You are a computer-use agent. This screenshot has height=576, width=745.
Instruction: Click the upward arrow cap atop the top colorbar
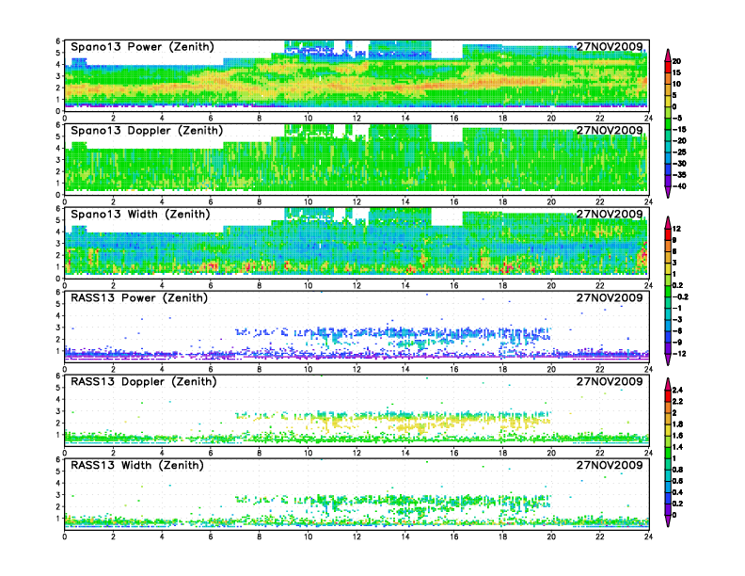[x=668, y=55]
